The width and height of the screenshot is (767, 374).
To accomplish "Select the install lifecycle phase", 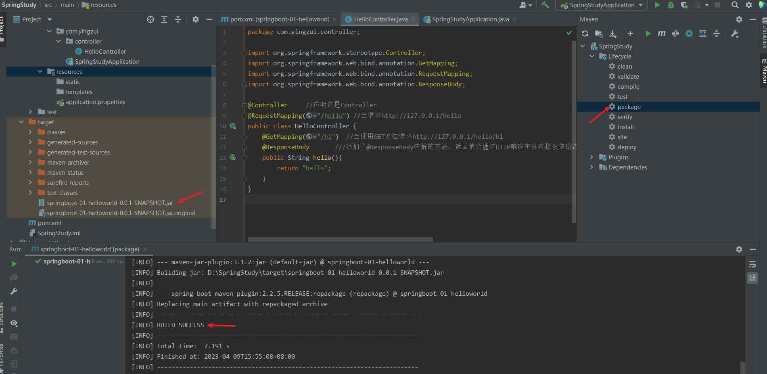I will click(x=625, y=127).
